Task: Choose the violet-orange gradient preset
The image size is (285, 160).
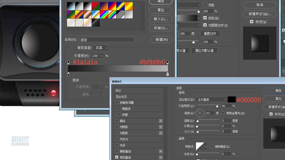Action: 104,6
